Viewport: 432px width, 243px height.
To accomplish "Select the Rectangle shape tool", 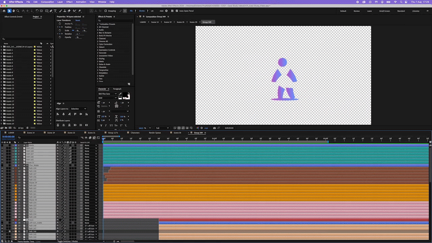I will pos(47,11).
